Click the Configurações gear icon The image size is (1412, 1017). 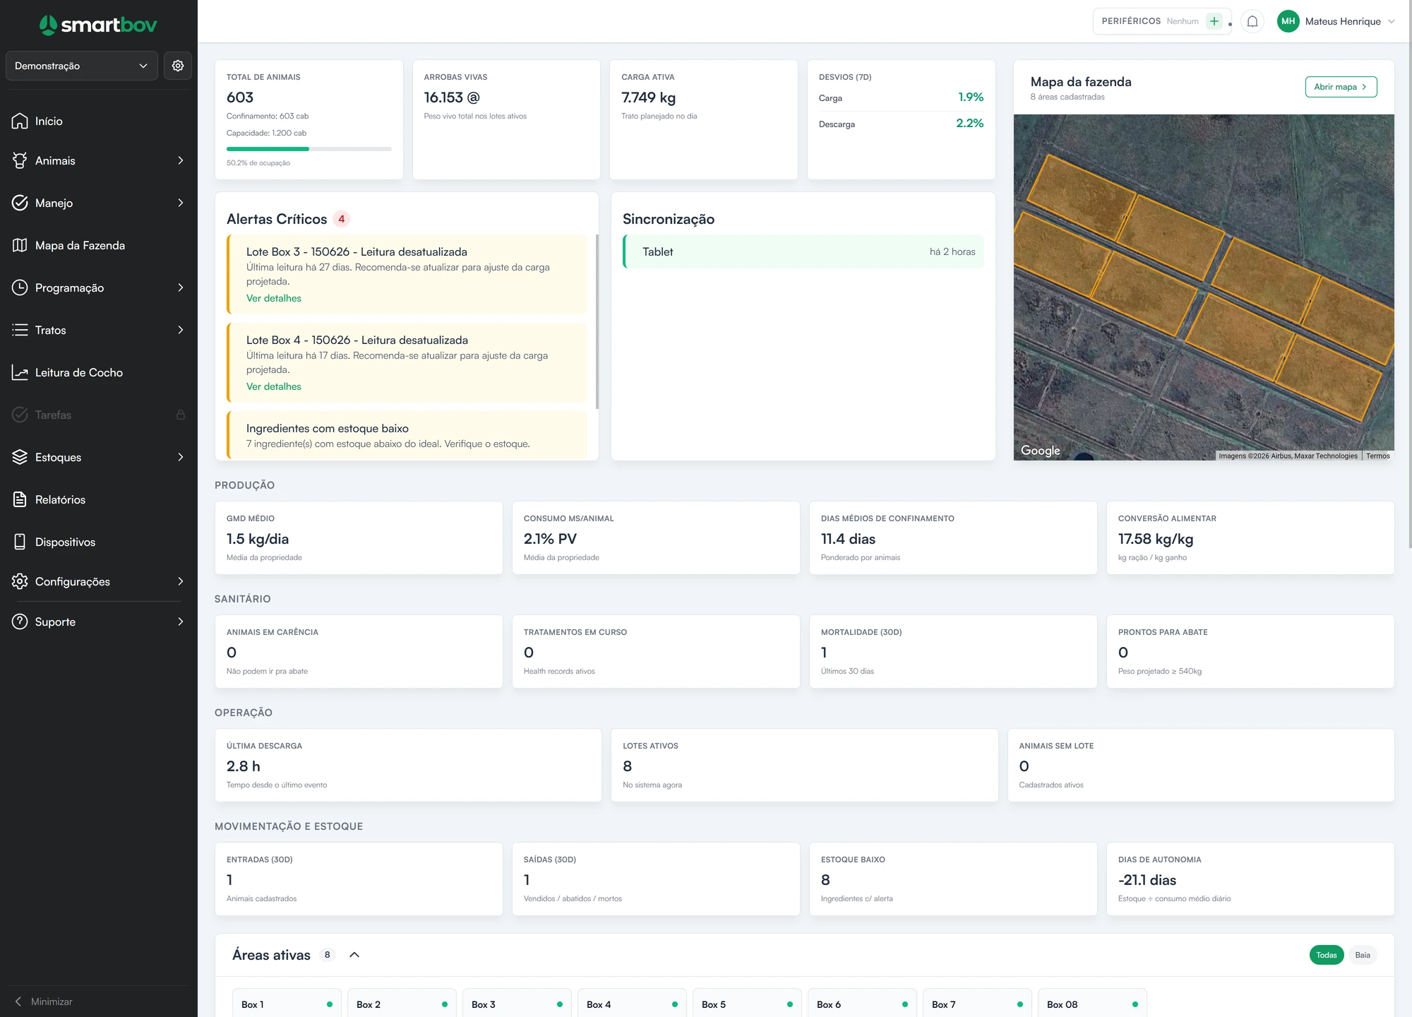coord(20,581)
